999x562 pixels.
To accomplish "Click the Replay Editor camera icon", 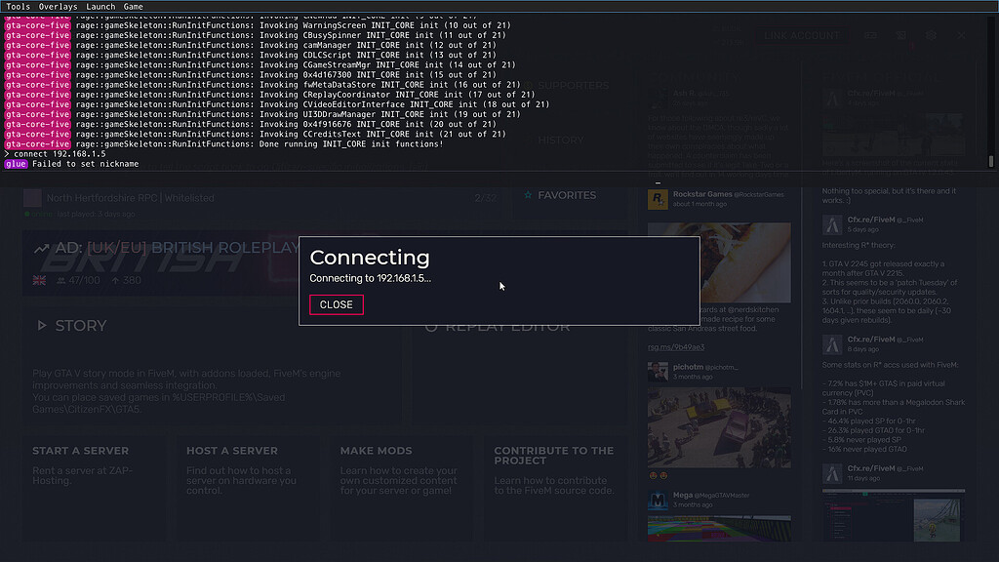I will 432,327.
